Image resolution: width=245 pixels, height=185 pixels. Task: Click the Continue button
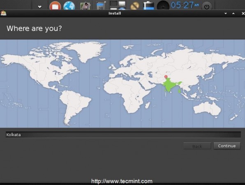(227, 146)
